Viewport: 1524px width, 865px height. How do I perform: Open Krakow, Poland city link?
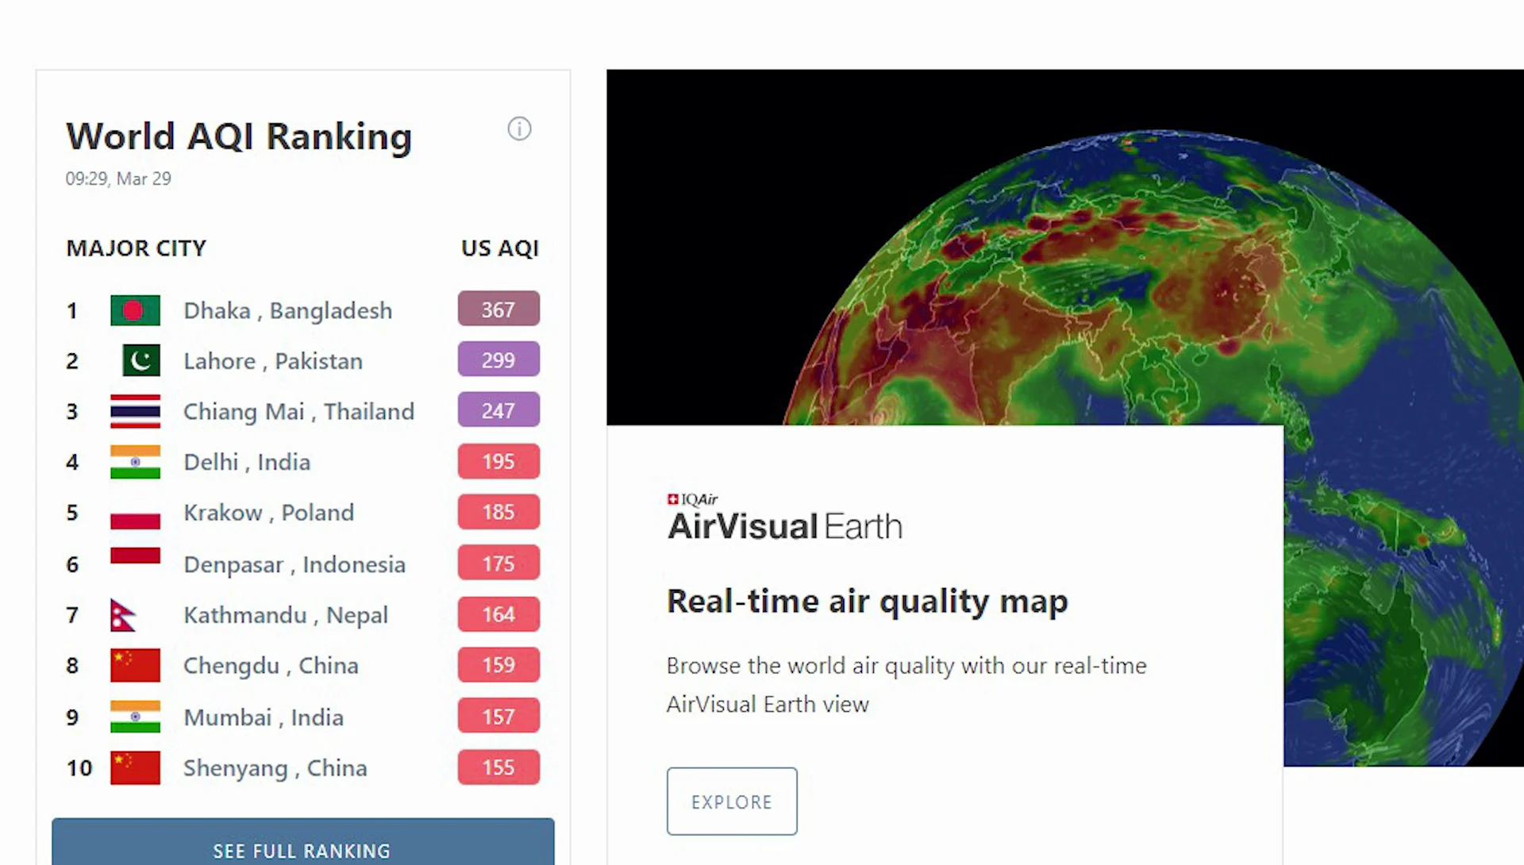pyautogui.click(x=268, y=513)
